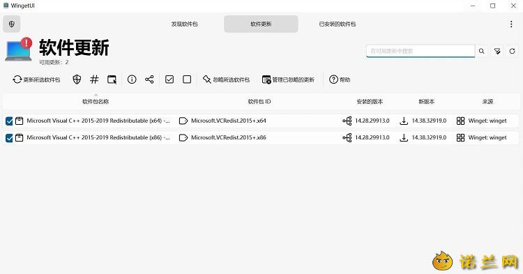523x274 pixels.
Task: Click 14.28.29913.0 version in x64 row
Action: [x=372, y=121]
